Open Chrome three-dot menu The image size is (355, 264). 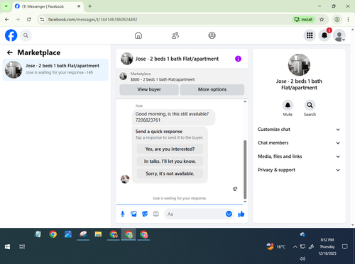pos(348,19)
